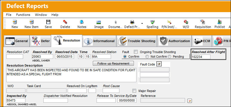231x107 pixels.
Task: Open the Functions menu
Action: click(23, 15)
